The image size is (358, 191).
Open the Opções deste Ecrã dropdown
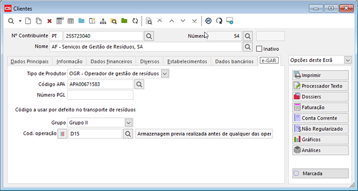click(347, 60)
